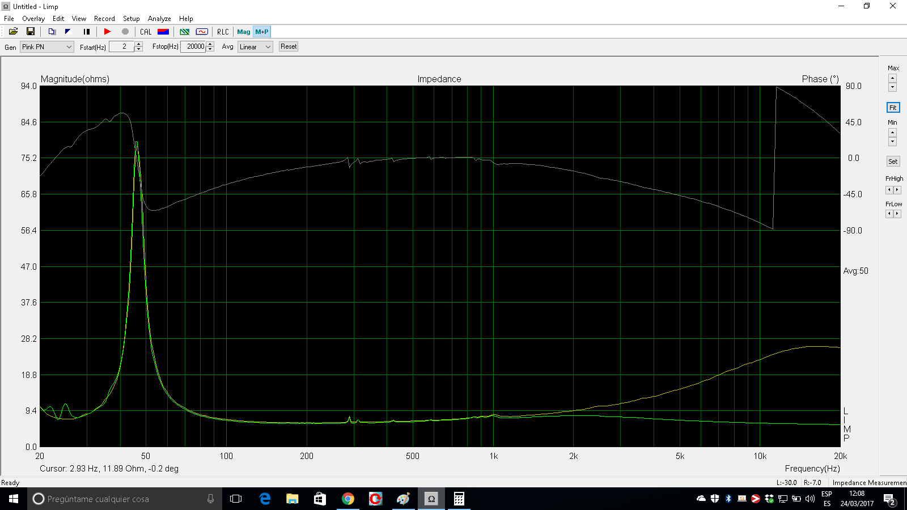
Task: Click the Cortana microphone icon
Action: (x=210, y=499)
